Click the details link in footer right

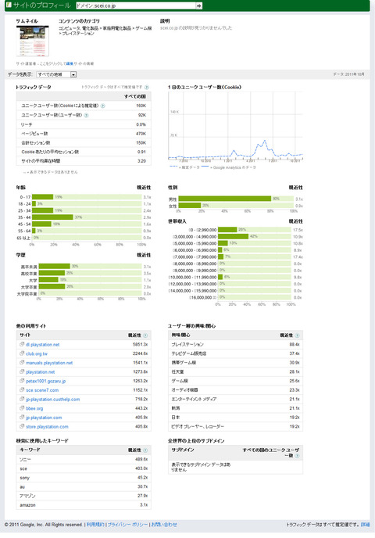(x=366, y=525)
